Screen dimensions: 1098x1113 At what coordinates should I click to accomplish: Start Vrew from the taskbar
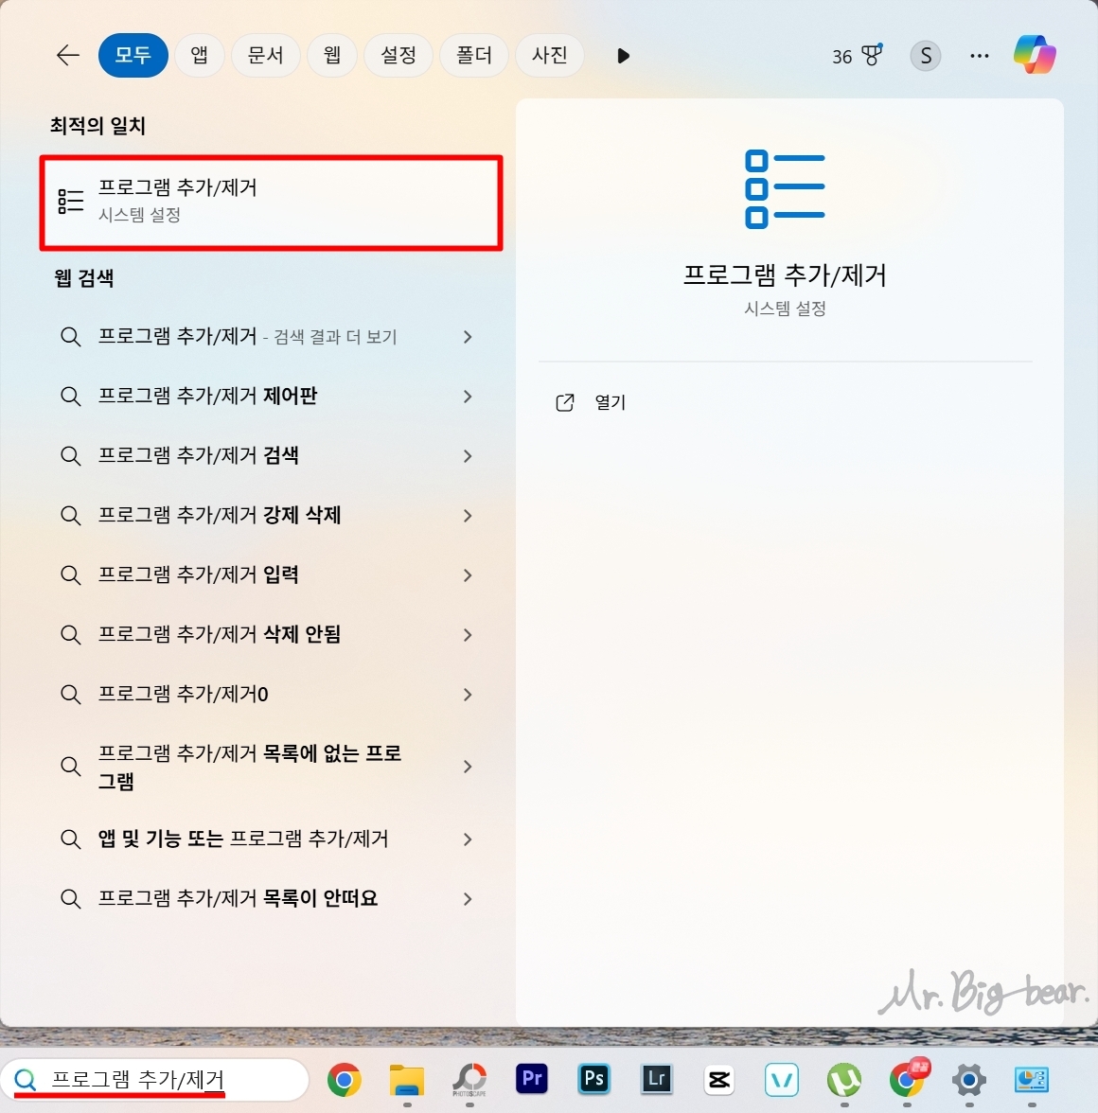(782, 1079)
